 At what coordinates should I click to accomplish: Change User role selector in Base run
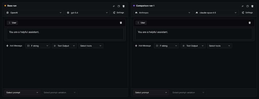(12, 23)
